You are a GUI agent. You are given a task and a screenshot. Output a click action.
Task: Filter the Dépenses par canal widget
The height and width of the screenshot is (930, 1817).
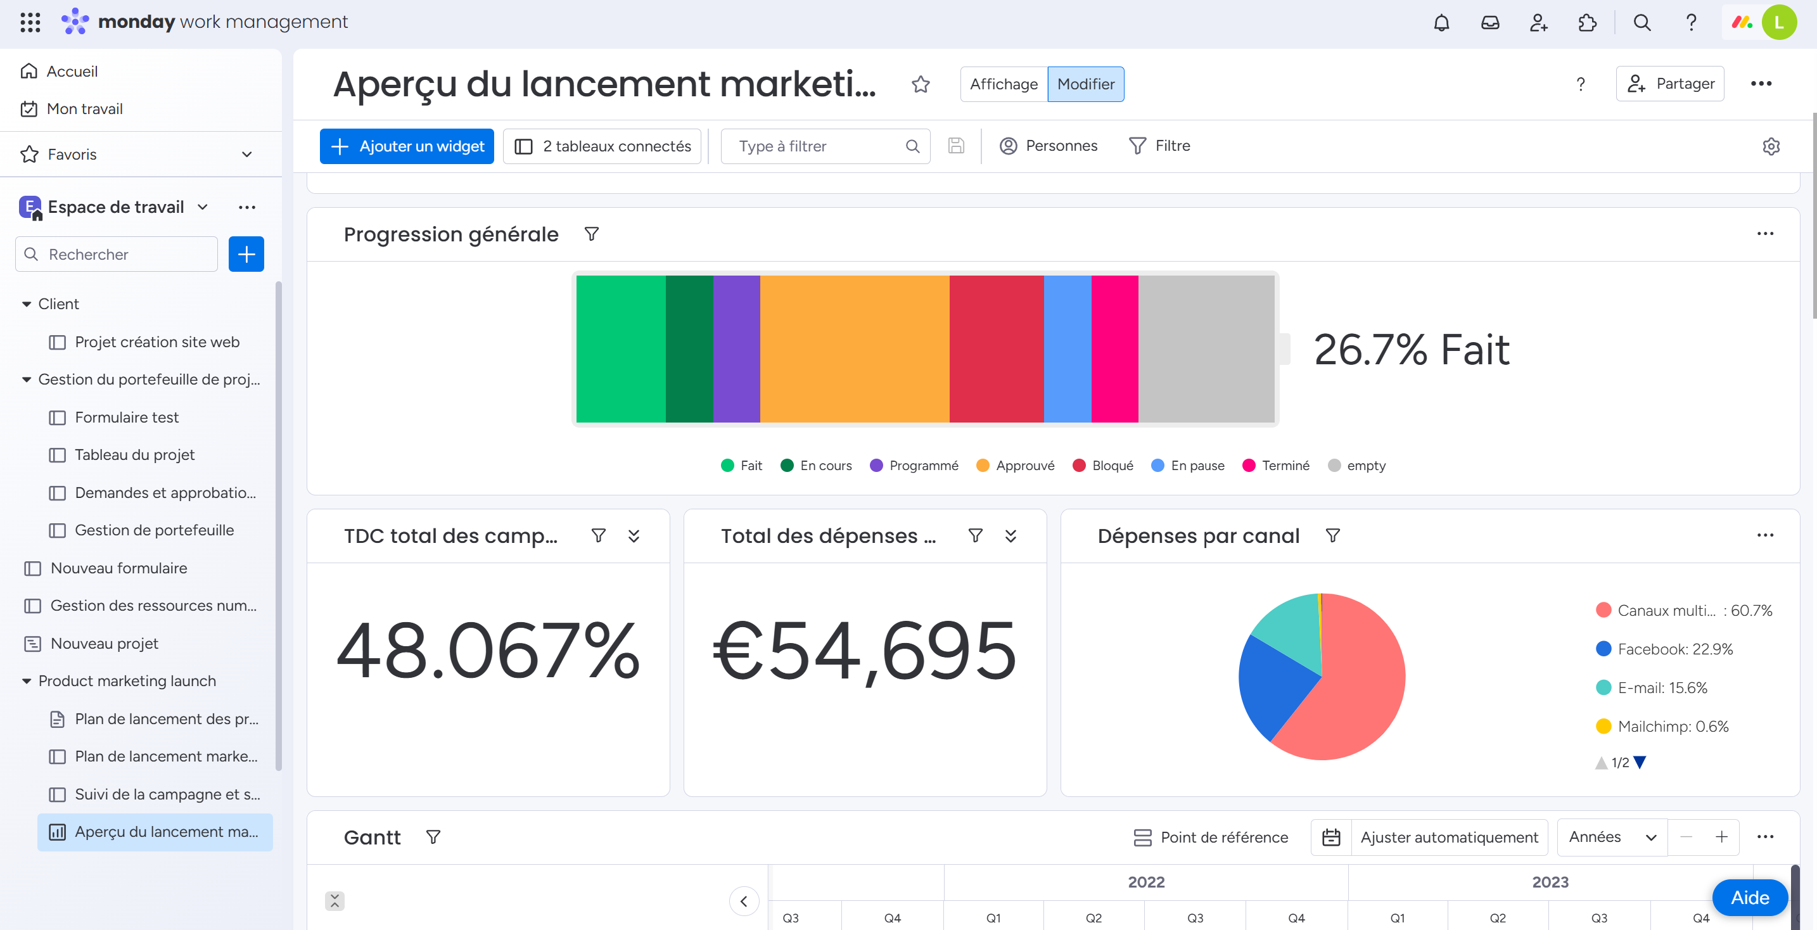coord(1332,536)
